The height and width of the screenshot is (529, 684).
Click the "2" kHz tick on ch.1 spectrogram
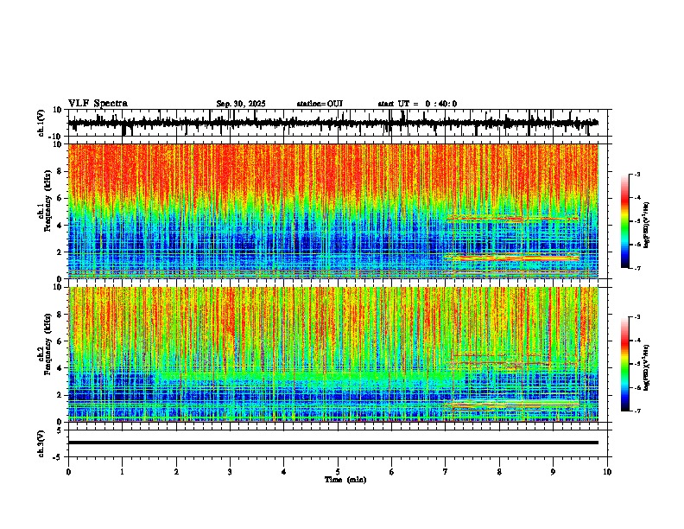pyautogui.click(x=60, y=252)
